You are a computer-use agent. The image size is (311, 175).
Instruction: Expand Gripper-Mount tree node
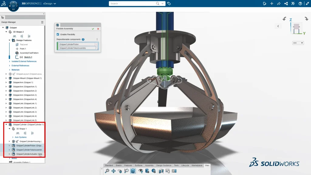pos(6,78)
